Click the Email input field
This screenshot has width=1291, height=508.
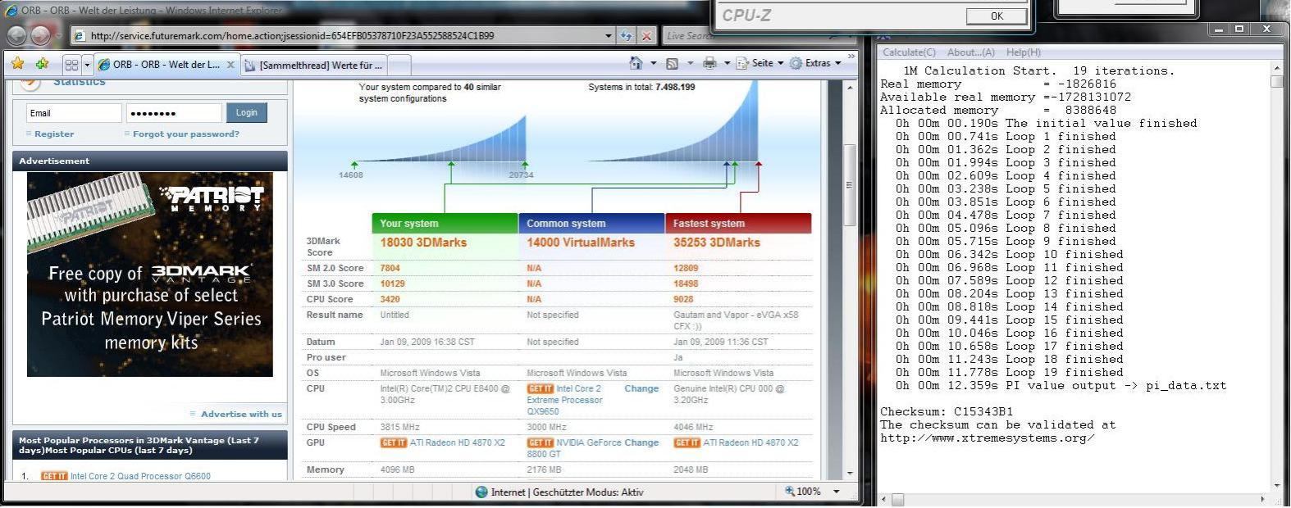[74, 113]
